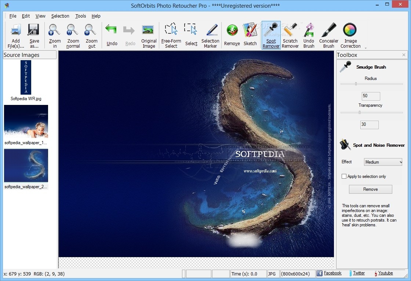Click the Save as floppy disk icon
The image size is (411, 281).
[34, 30]
